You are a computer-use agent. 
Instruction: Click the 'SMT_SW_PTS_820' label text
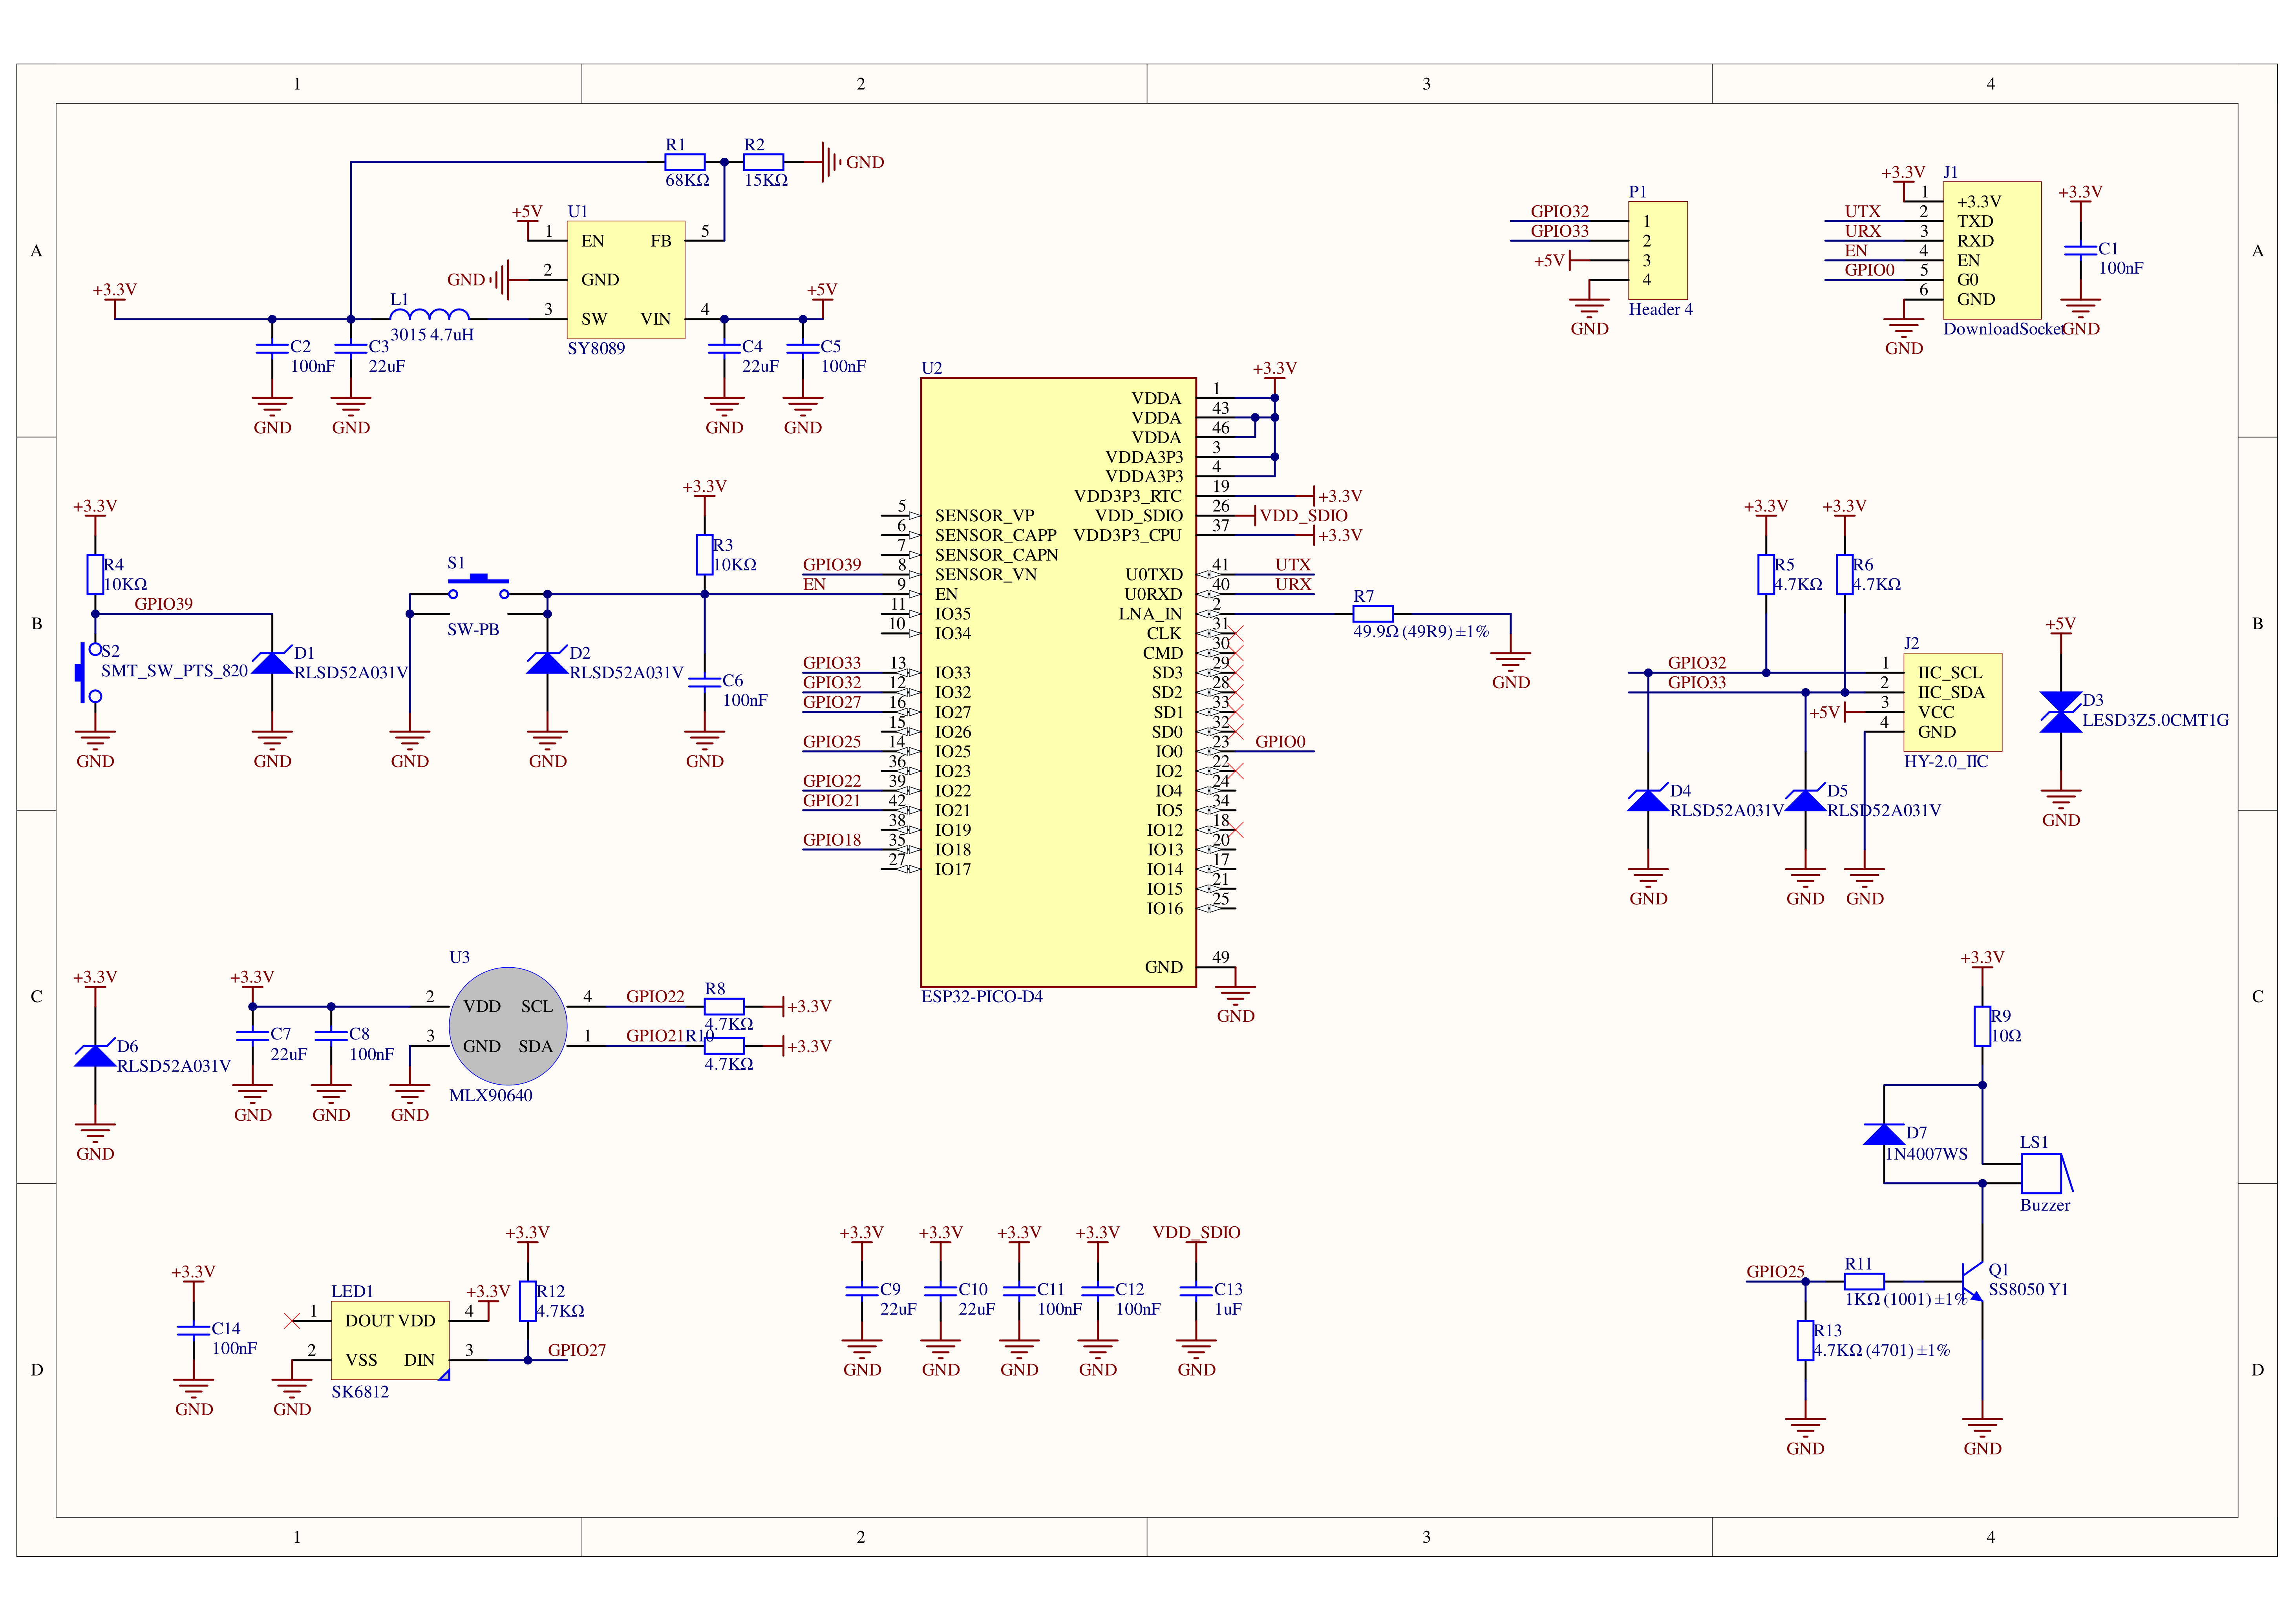point(174,671)
